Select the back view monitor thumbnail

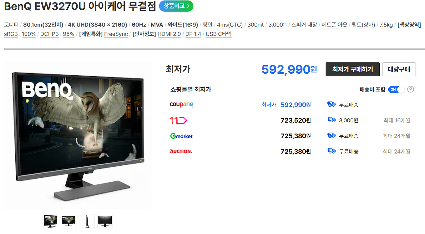[x=105, y=222]
